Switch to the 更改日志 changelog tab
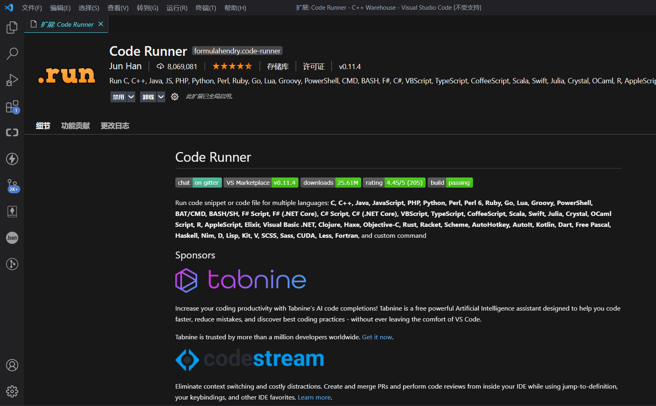Viewport: 656px width, 406px height. pos(115,126)
